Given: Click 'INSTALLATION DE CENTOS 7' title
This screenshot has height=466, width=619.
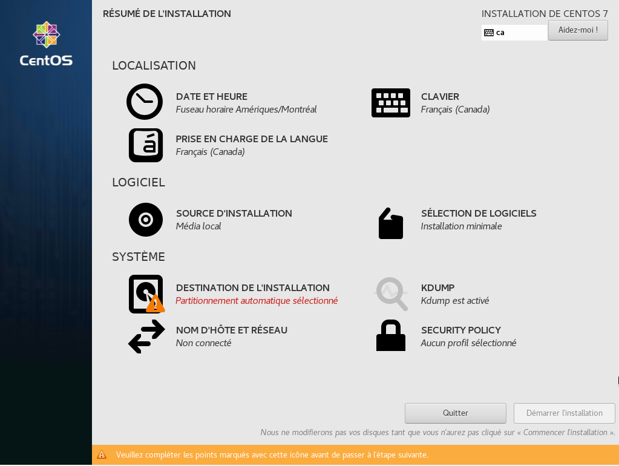Looking at the screenshot, I should coord(545,14).
